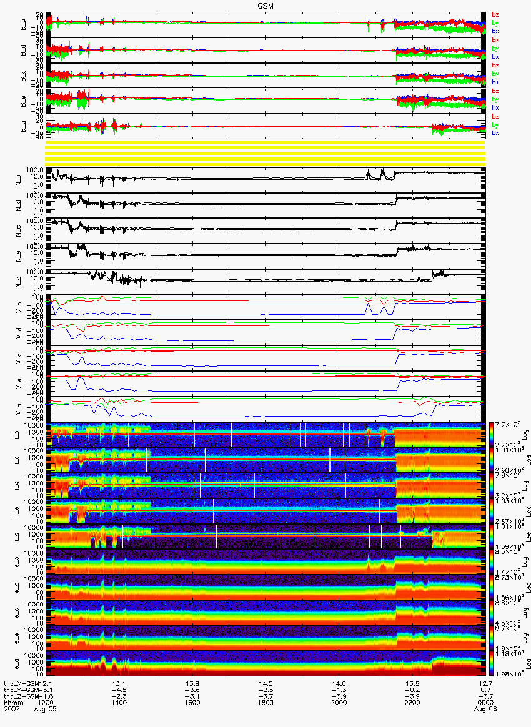Viewport: 531px width, 727px height.
Task: Click the B_d panel axis label
Action: click(24, 51)
